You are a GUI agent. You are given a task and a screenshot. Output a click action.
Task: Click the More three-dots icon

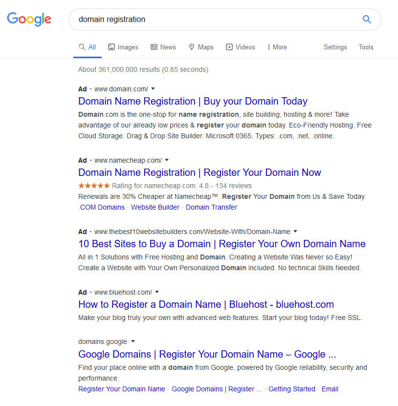269,47
